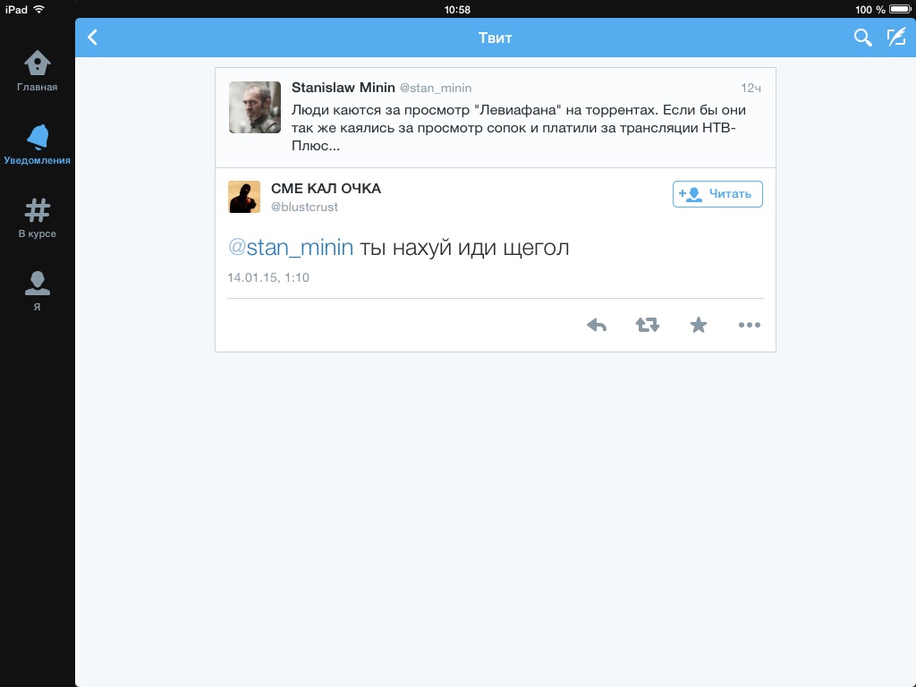The image size is (916, 687).
Task: Tap the battery indicator in status bar
Action: pyautogui.click(x=900, y=9)
